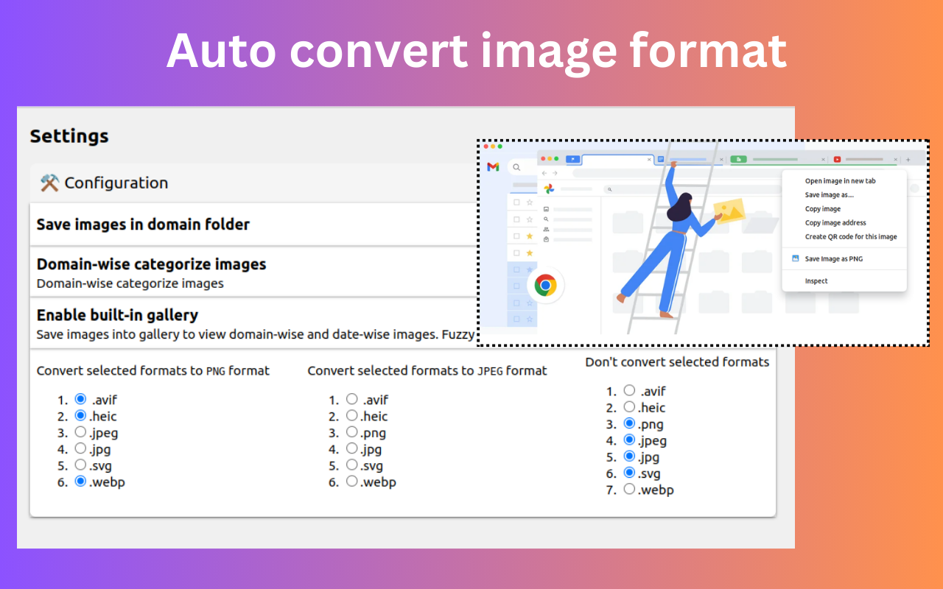Click image icon beside Save Image as PNG
This screenshot has width=943, height=589.
pyautogui.click(x=795, y=258)
